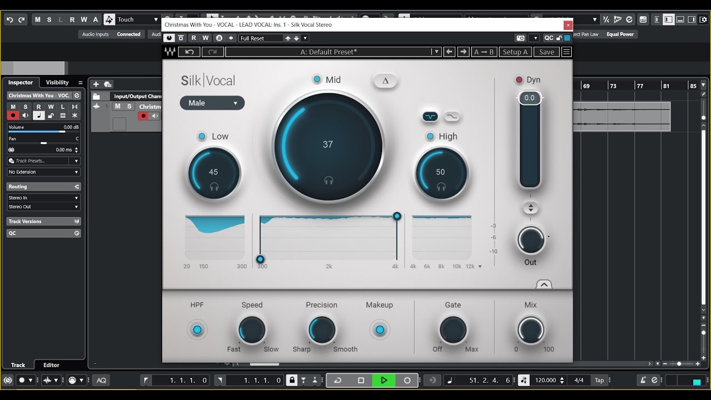
Task: Expand the Routing section
Action: (x=44, y=187)
